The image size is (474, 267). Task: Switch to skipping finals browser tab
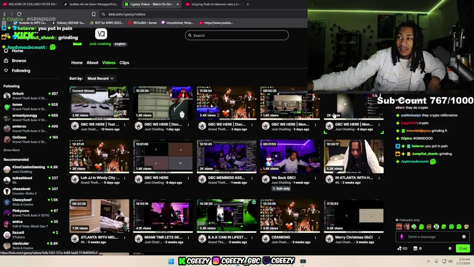point(213,4)
